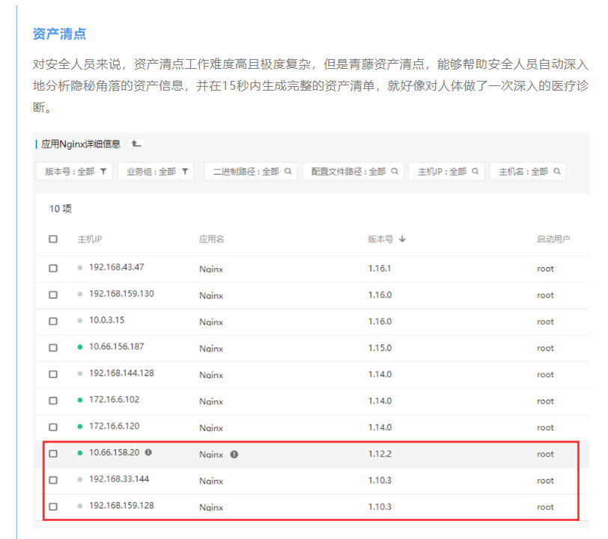Click version 1.15.0 cell
This screenshot has width=608, height=539.
click(x=380, y=348)
